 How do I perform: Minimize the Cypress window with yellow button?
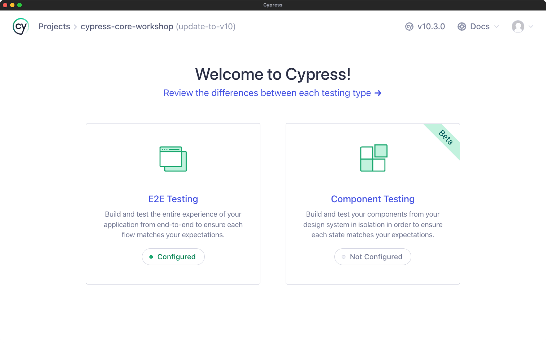[12, 5]
